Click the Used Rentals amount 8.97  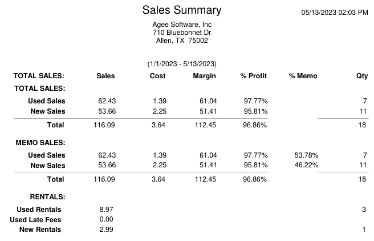107,210
